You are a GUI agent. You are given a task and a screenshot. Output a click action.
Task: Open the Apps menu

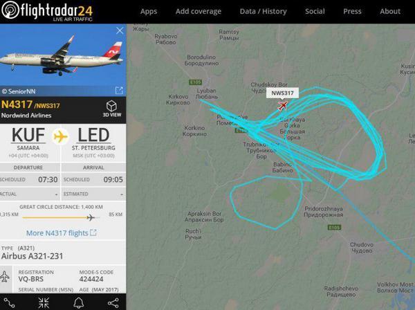149,11
